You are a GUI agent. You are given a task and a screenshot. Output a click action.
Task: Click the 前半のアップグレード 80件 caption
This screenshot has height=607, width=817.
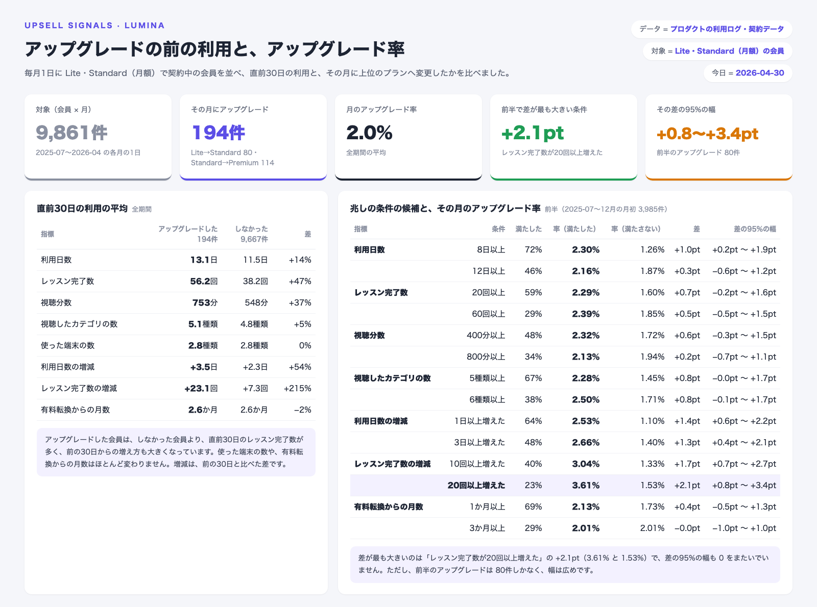(698, 153)
